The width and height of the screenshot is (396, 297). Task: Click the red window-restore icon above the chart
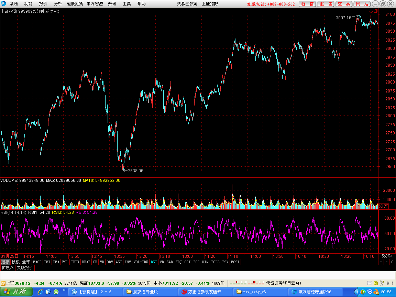click(x=376, y=11)
